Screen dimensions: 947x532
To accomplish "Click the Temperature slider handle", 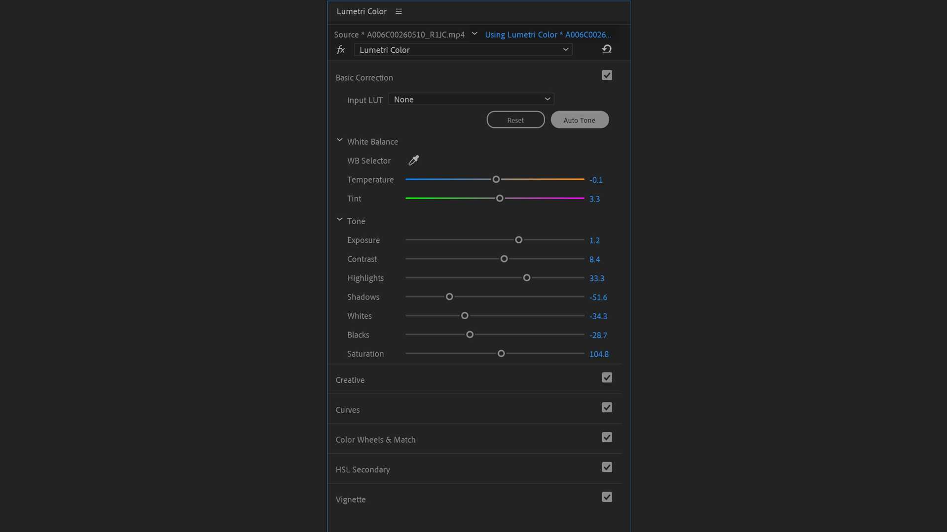I will point(496,179).
